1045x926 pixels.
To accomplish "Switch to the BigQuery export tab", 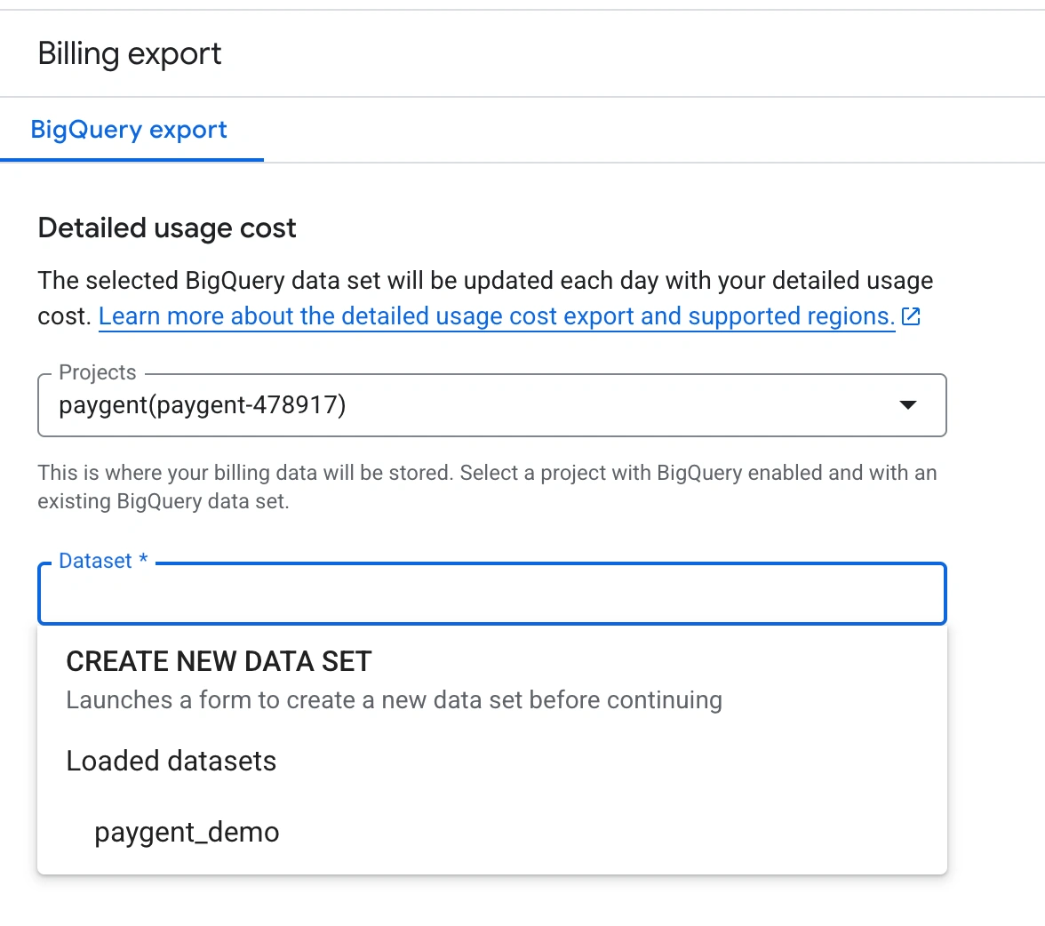I will pyautogui.click(x=129, y=130).
